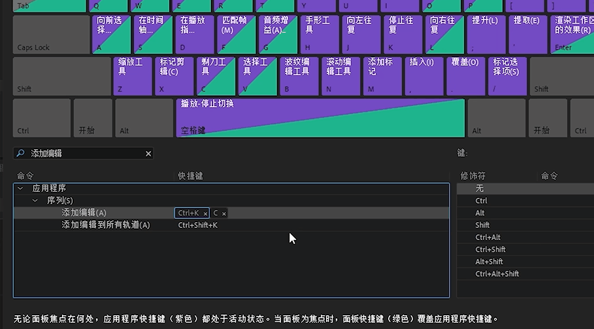594x329 pixels.
Task: Click the Caps Lock key
Action: pos(51,35)
